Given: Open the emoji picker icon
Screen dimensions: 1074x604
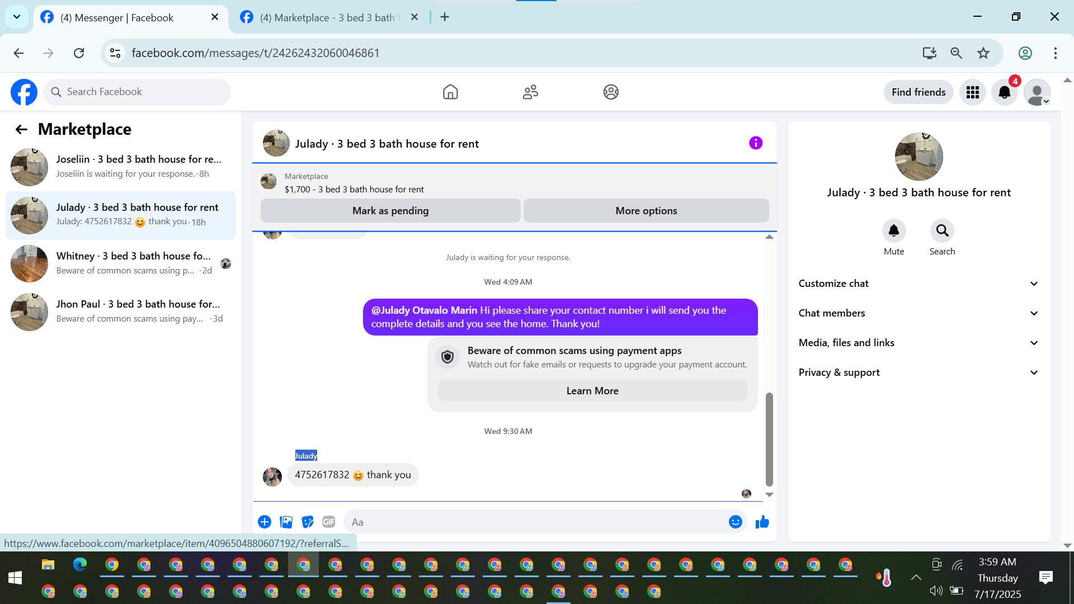Looking at the screenshot, I should point(735,522).
